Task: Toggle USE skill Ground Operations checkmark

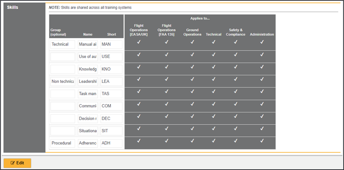Action: click(192, 54)
